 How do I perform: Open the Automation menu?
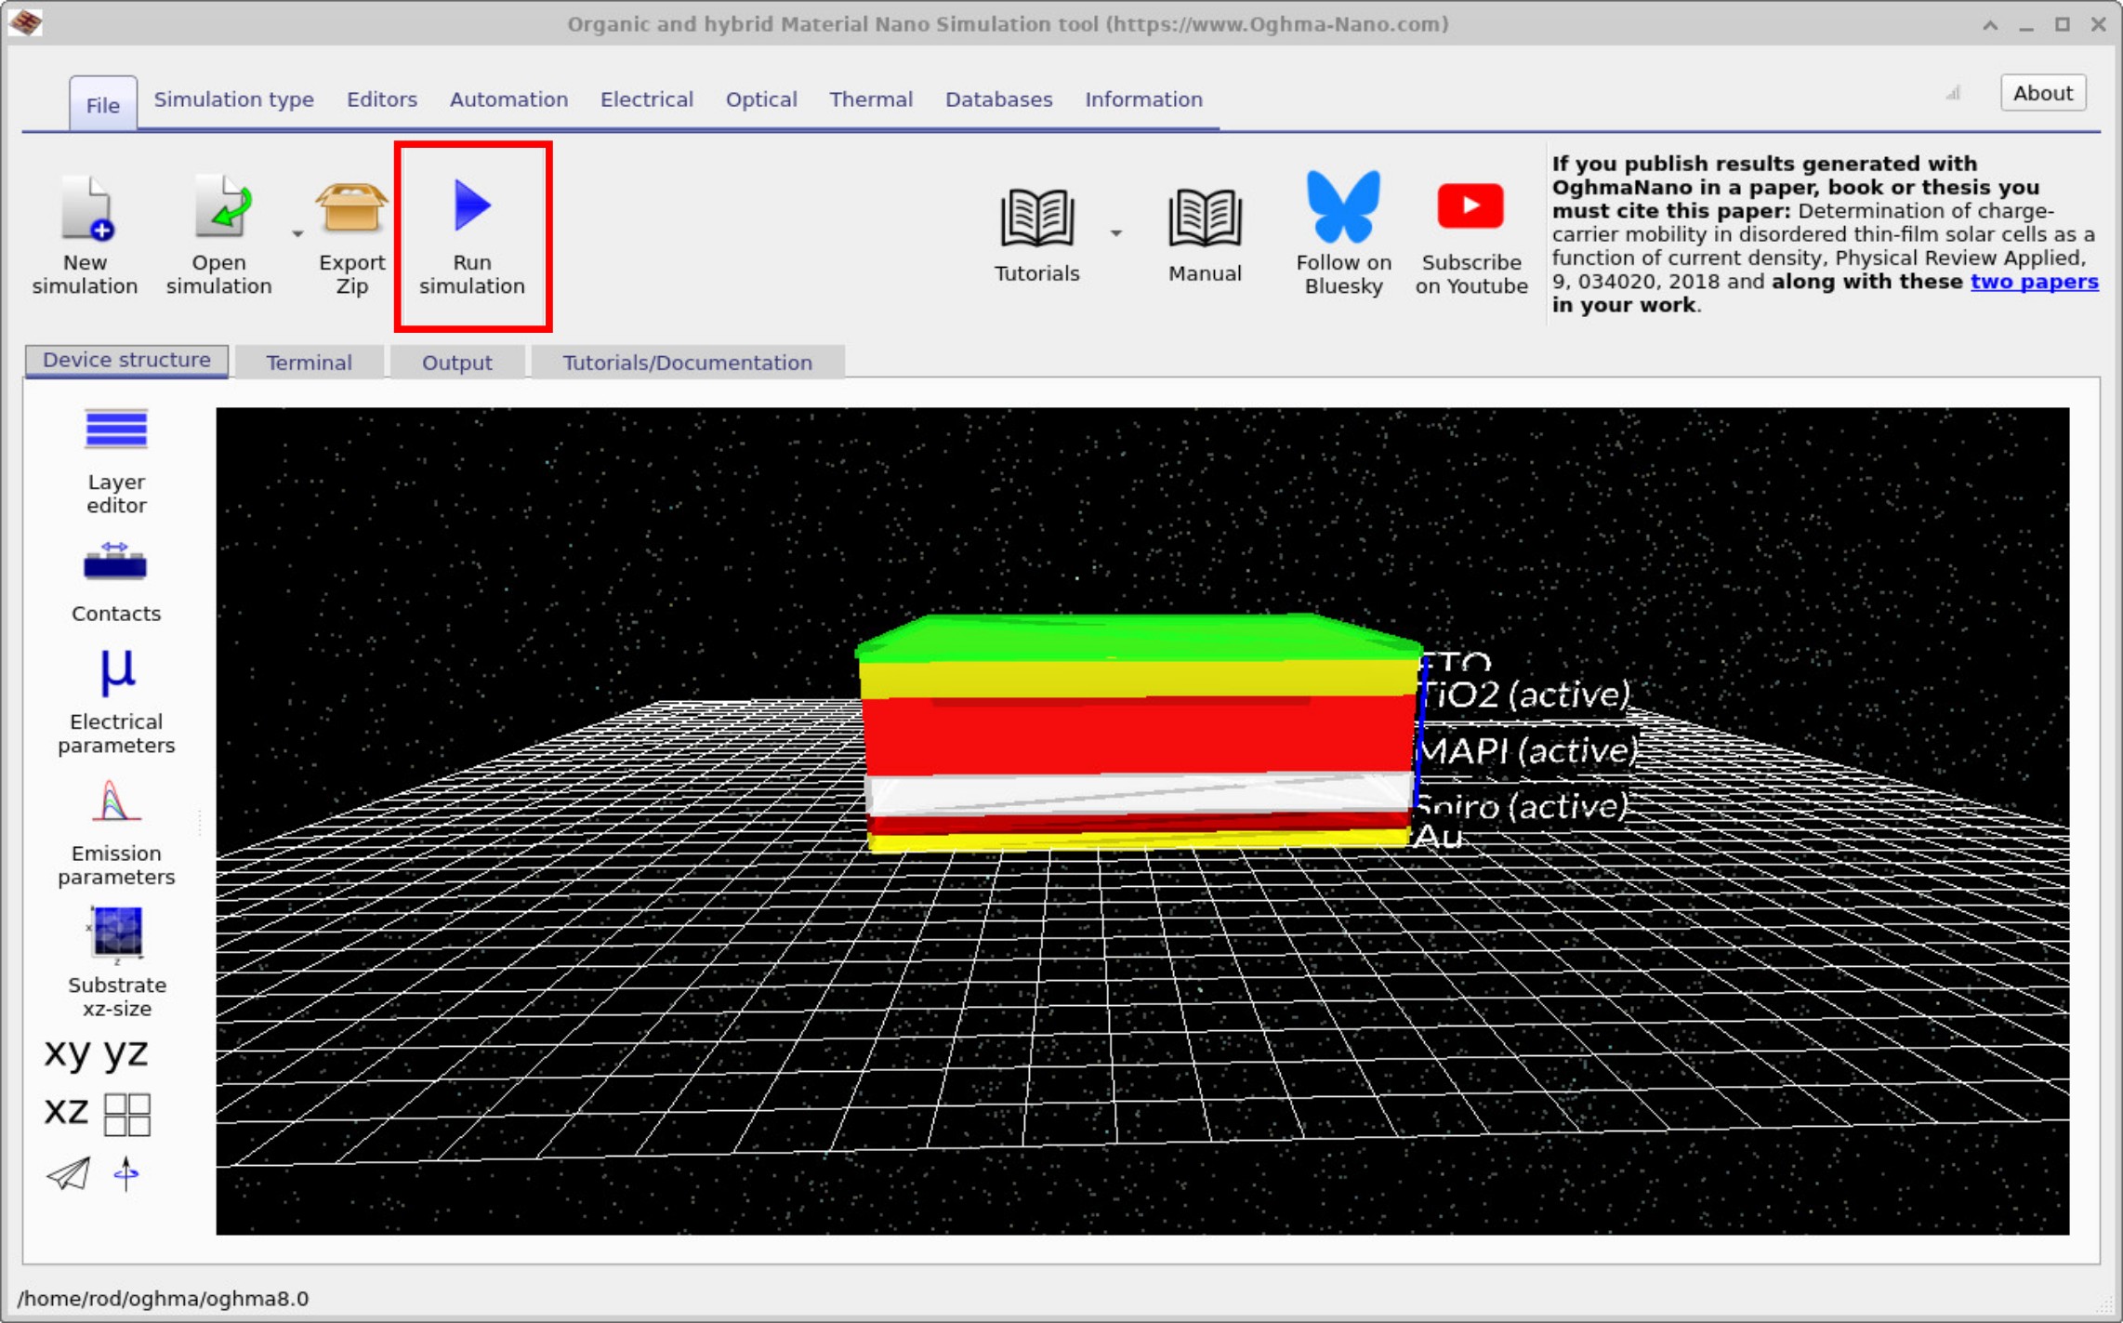point(508,99)
